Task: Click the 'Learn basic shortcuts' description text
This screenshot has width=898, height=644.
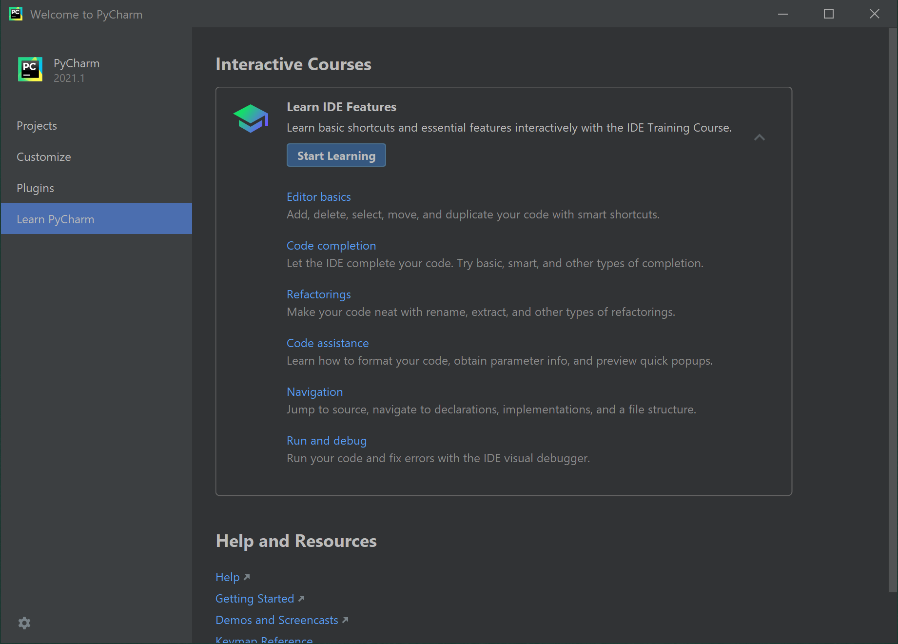Action: pos(509,128)
